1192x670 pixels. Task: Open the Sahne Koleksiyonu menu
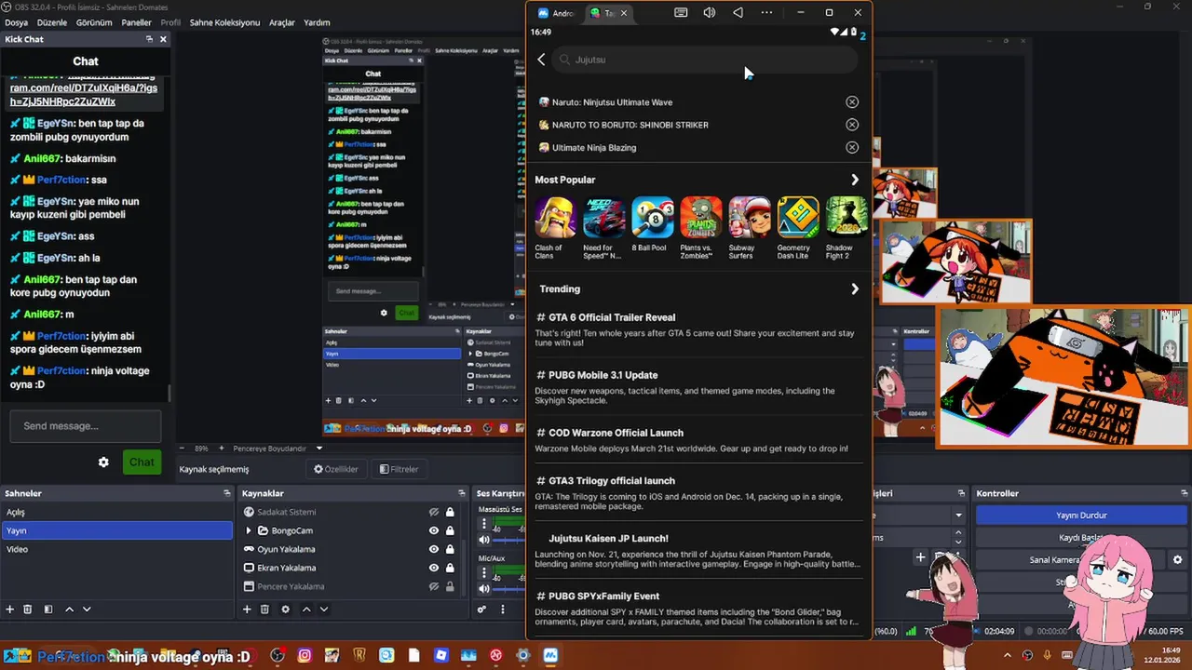pos(224,22)
